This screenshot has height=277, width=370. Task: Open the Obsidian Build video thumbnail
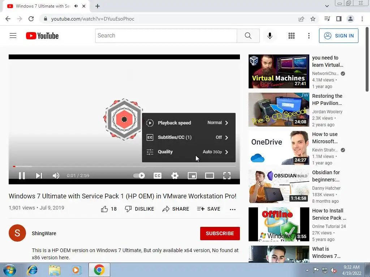coord(279,186)
